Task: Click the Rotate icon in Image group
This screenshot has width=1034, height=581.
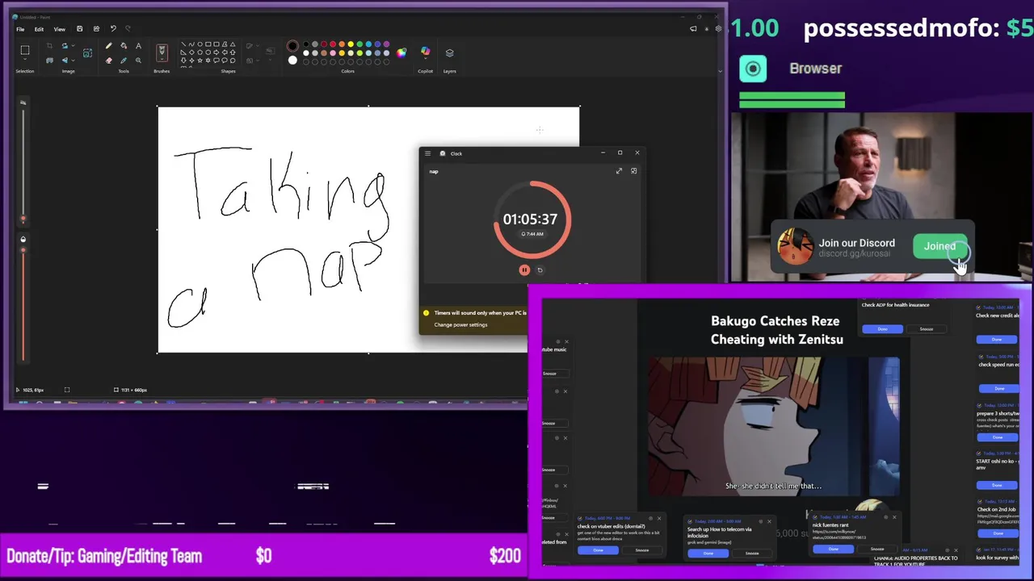Action: 65,46
